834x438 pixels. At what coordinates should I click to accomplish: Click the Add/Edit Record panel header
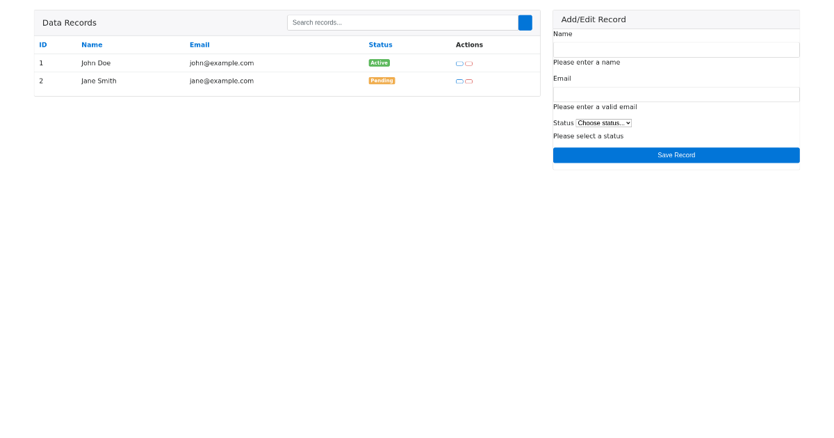point(593,19)
